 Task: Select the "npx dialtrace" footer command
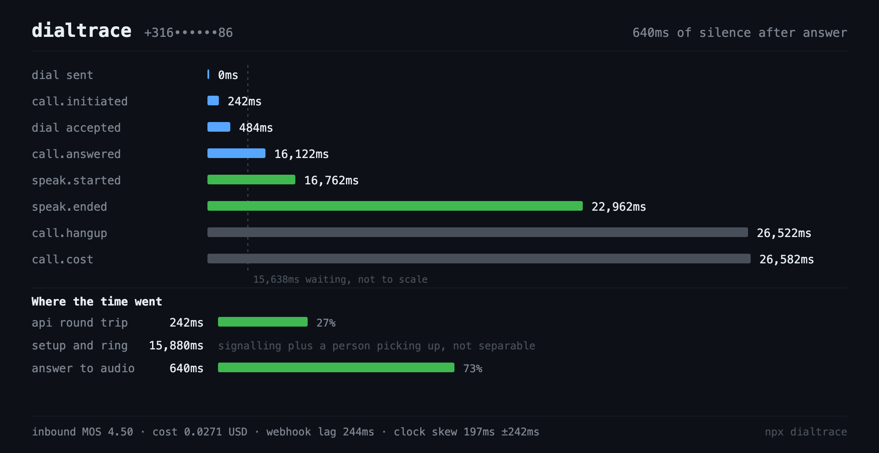click(806, 432)
